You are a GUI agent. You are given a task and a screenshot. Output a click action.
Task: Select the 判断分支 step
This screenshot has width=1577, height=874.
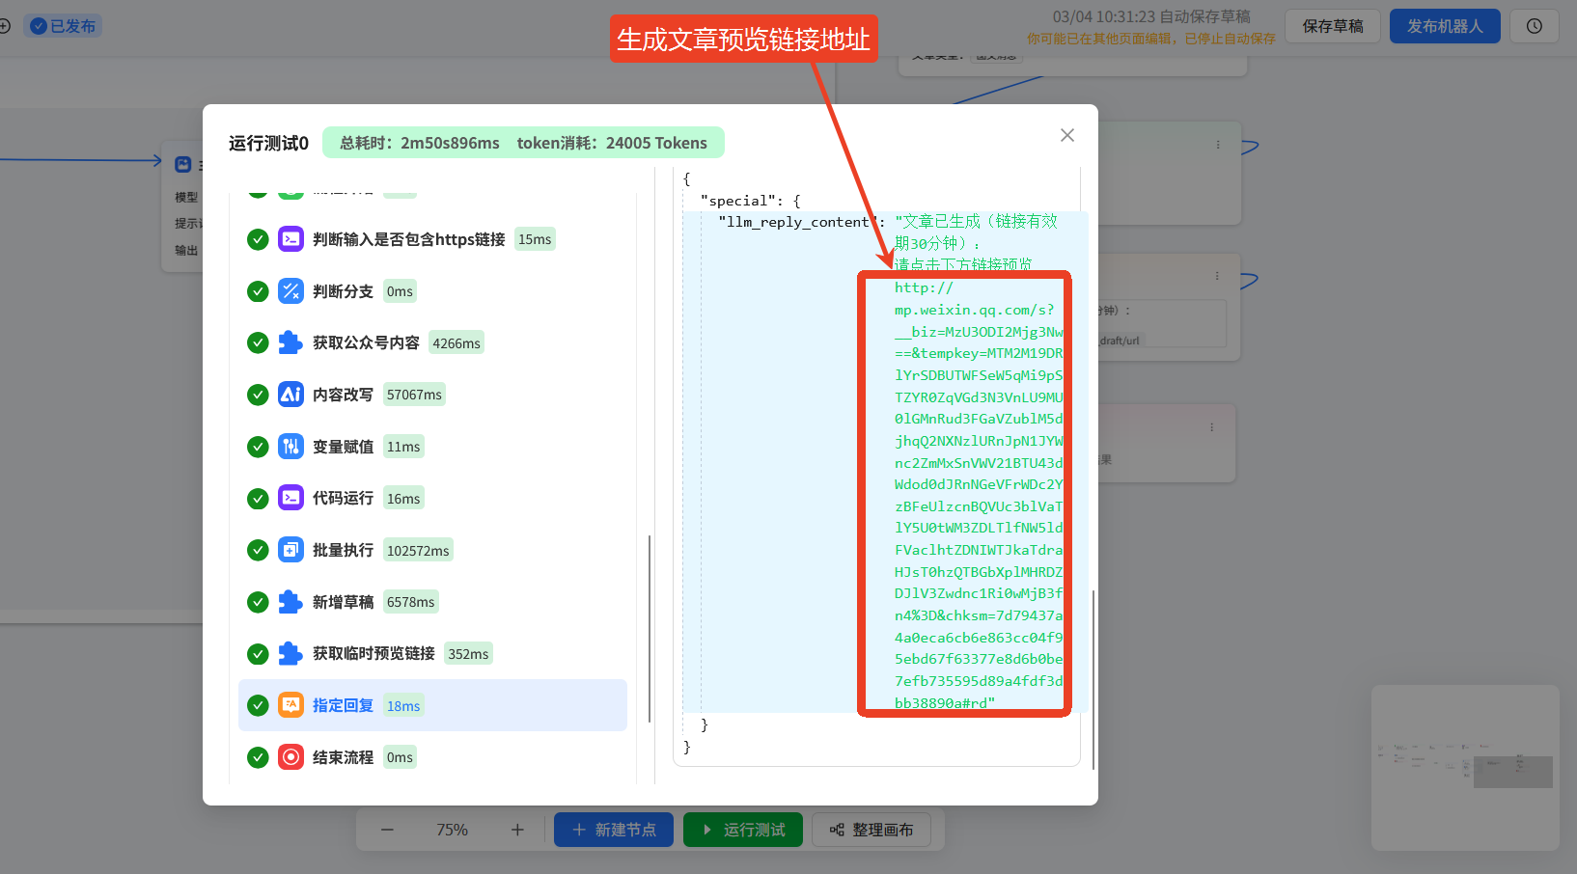tap(432, 291)
